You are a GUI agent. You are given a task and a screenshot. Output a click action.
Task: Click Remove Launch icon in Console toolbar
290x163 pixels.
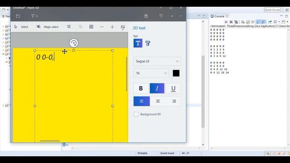click(x=231, y=22)
